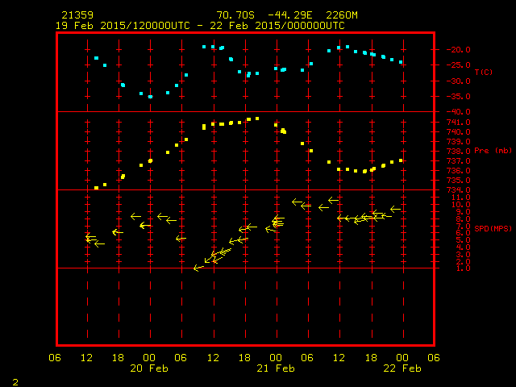Click the station ID 21359 label
This screenshot has height=387, width=516.
(77, 15)
